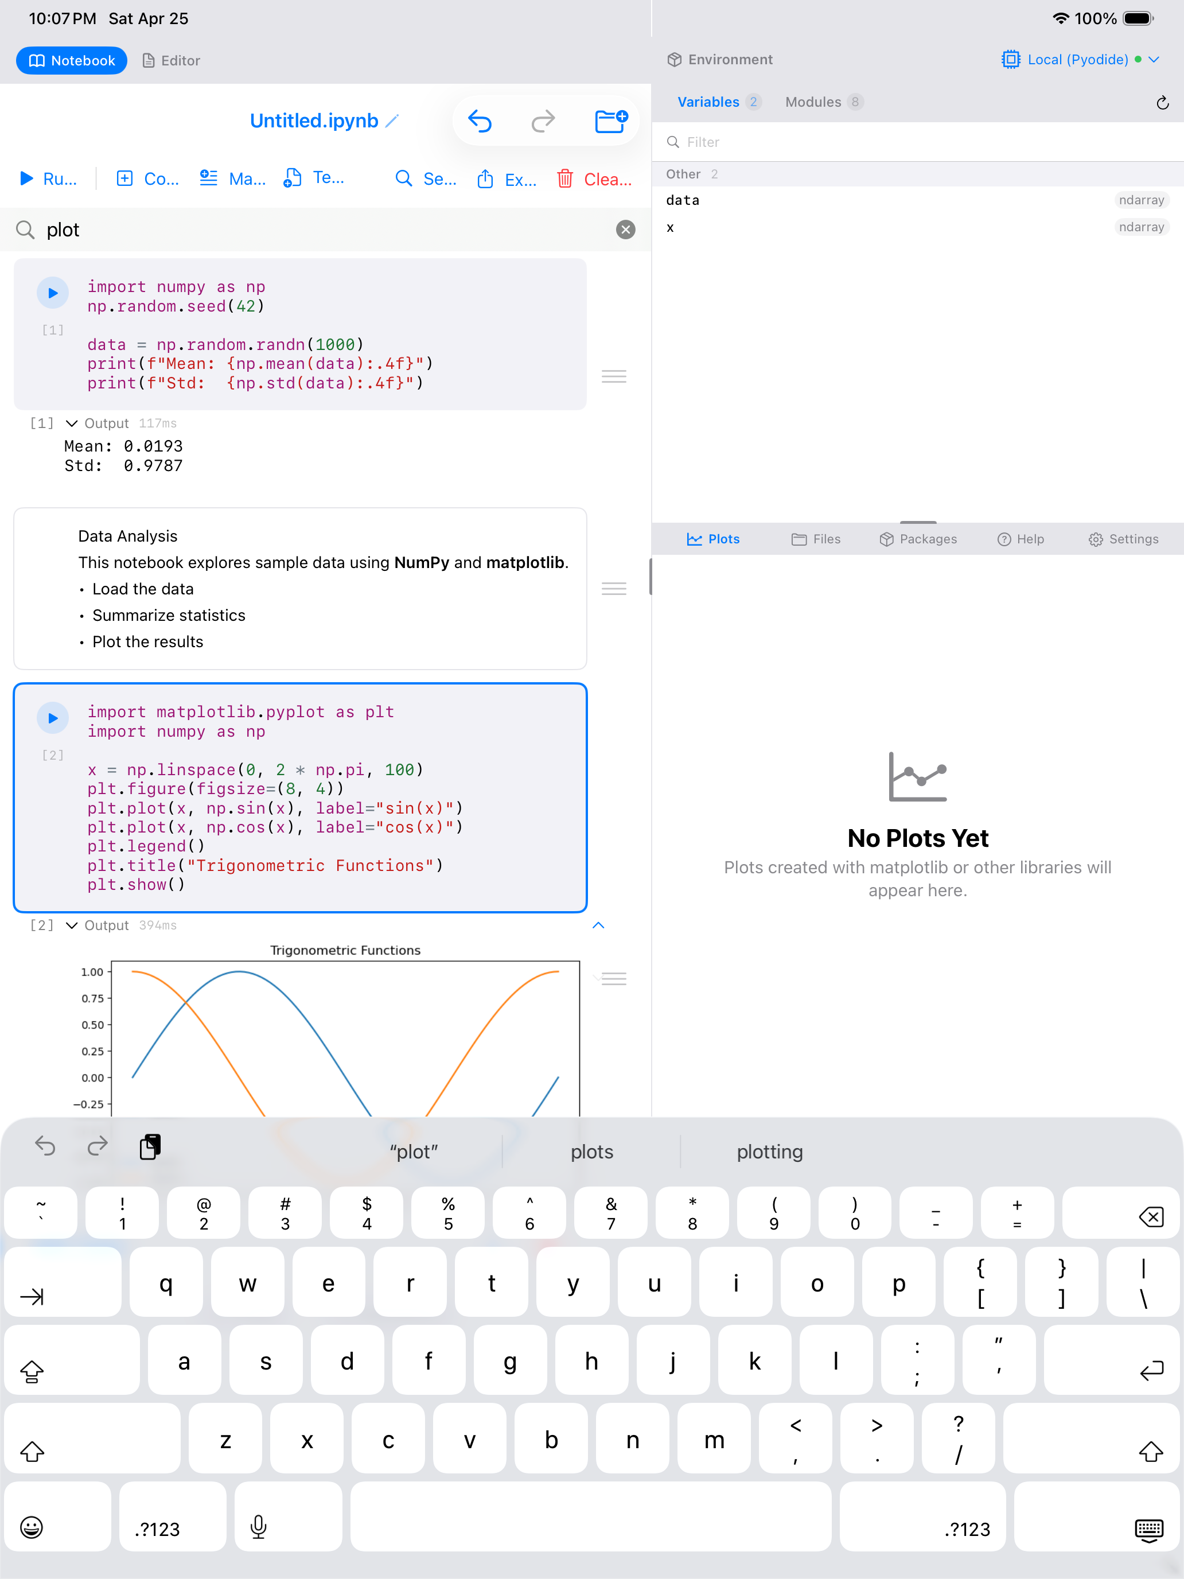Tap the Environment panel cube icon
Screen dimensions: 1184x1579
pyautogui.click(x=673, y=59)
